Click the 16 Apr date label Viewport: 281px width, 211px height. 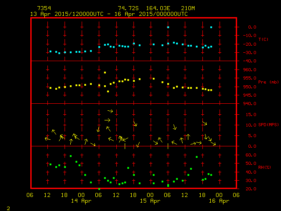[219, 201]
